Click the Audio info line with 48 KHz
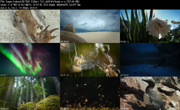Viewport: 180px width, 110px height. tap(19, 8)
